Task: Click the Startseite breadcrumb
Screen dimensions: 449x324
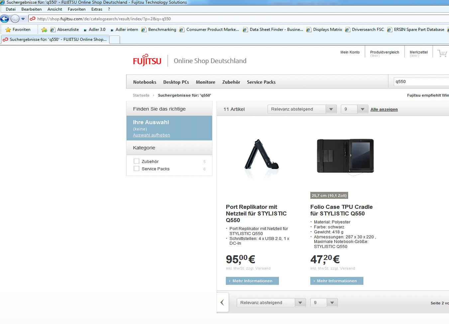Action: coord(141,95)
